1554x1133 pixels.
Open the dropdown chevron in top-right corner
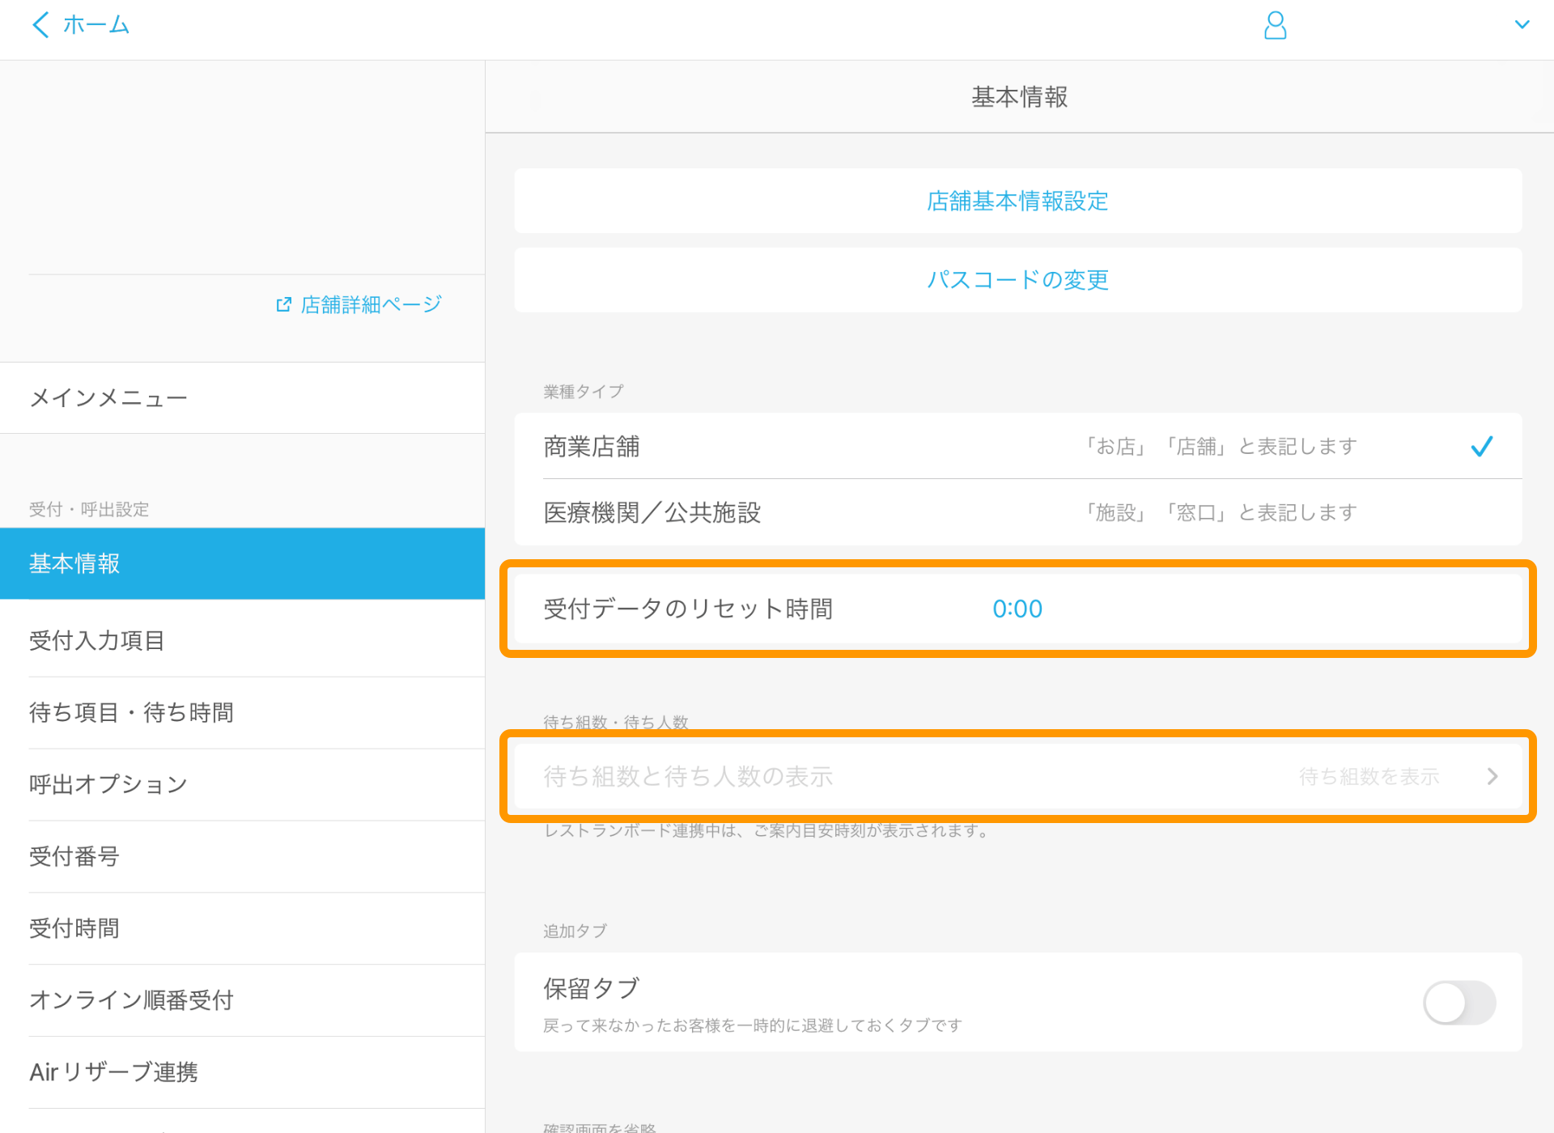coord(1523,24)
